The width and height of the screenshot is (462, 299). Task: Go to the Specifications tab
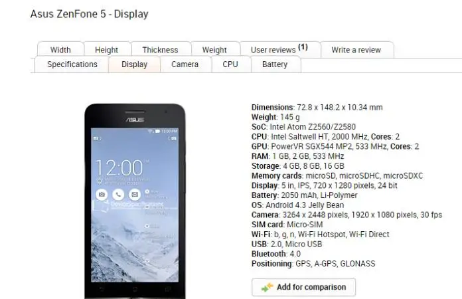[x=72, y=64]
